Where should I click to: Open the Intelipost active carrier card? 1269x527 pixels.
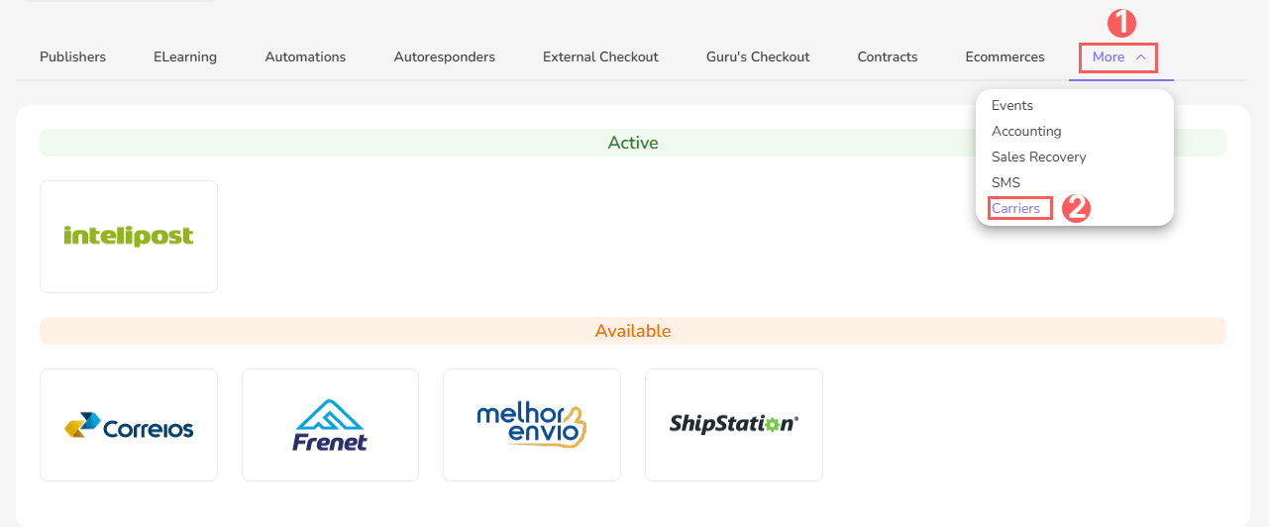pyautogui.click(x=129, y=237)
